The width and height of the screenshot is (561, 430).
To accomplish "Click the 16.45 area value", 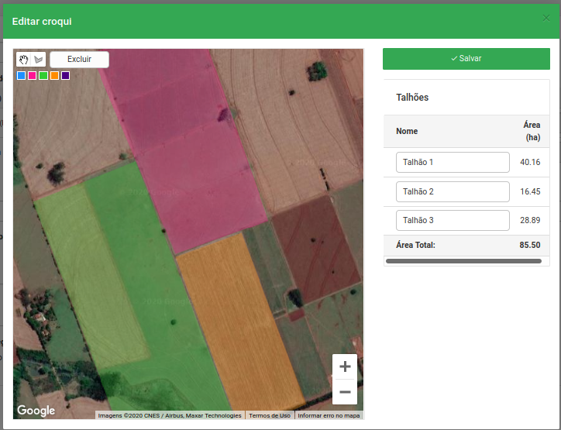I will [x=530, y=191].
